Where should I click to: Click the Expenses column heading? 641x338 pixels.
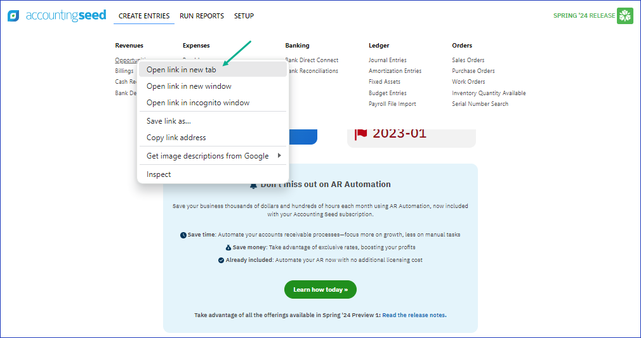pyautogui.click(x=196, y=46)
